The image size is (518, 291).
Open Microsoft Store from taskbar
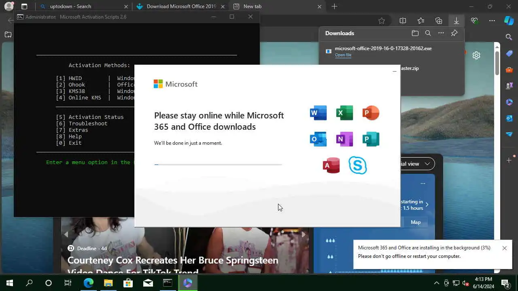pos(128,283)
